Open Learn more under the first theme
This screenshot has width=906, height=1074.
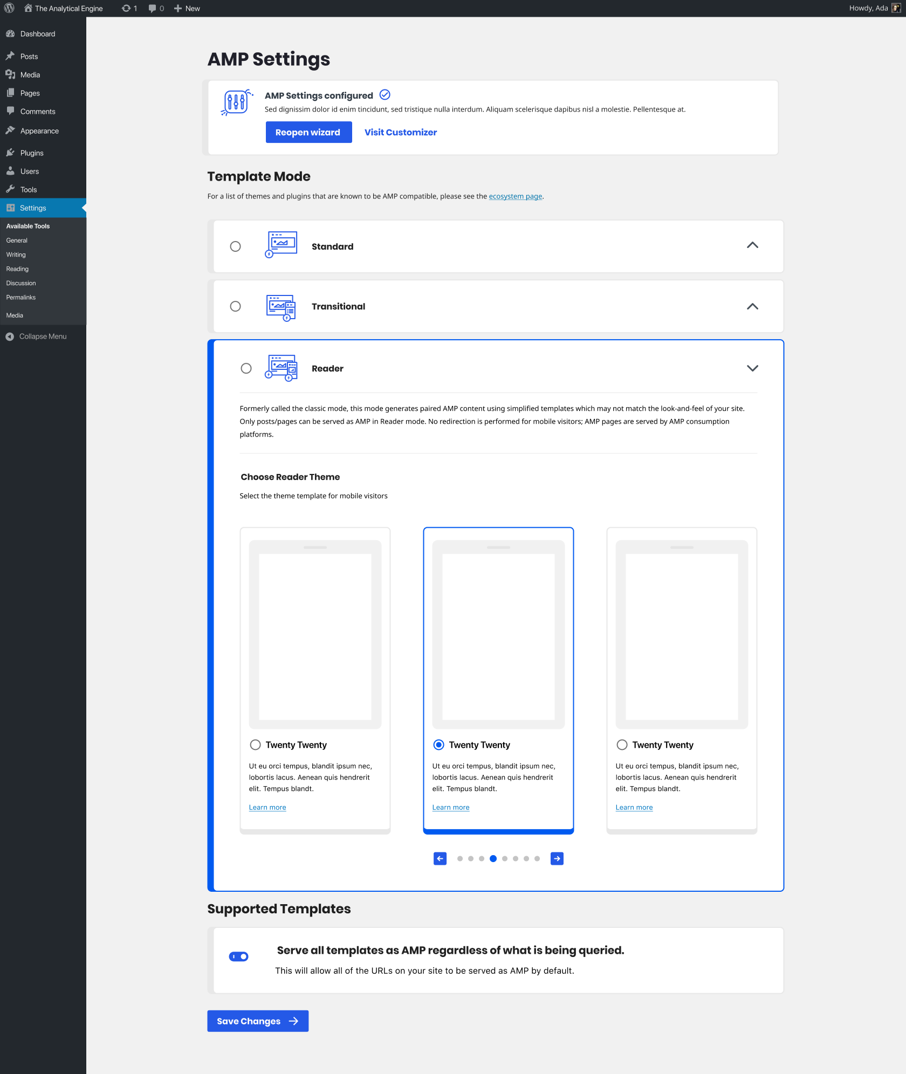click(x=267, y=807)
